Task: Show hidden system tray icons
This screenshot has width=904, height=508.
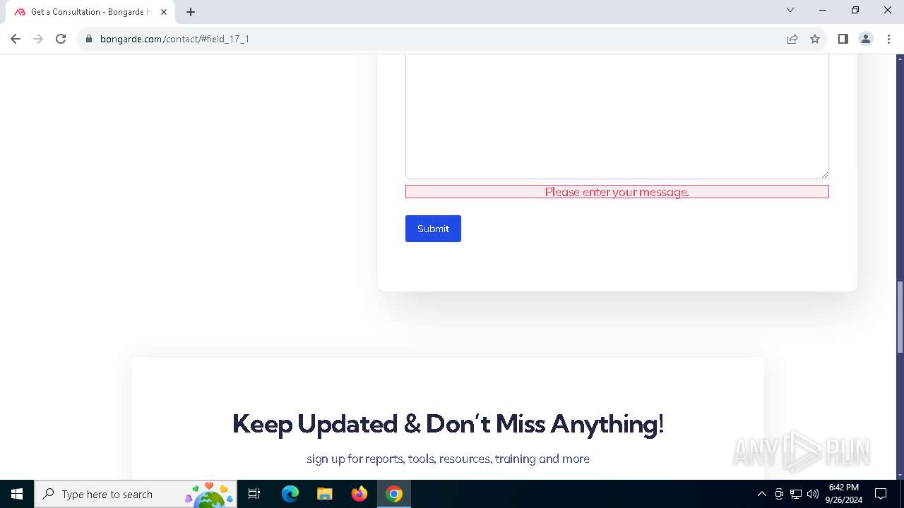Action: pos(761,494)
